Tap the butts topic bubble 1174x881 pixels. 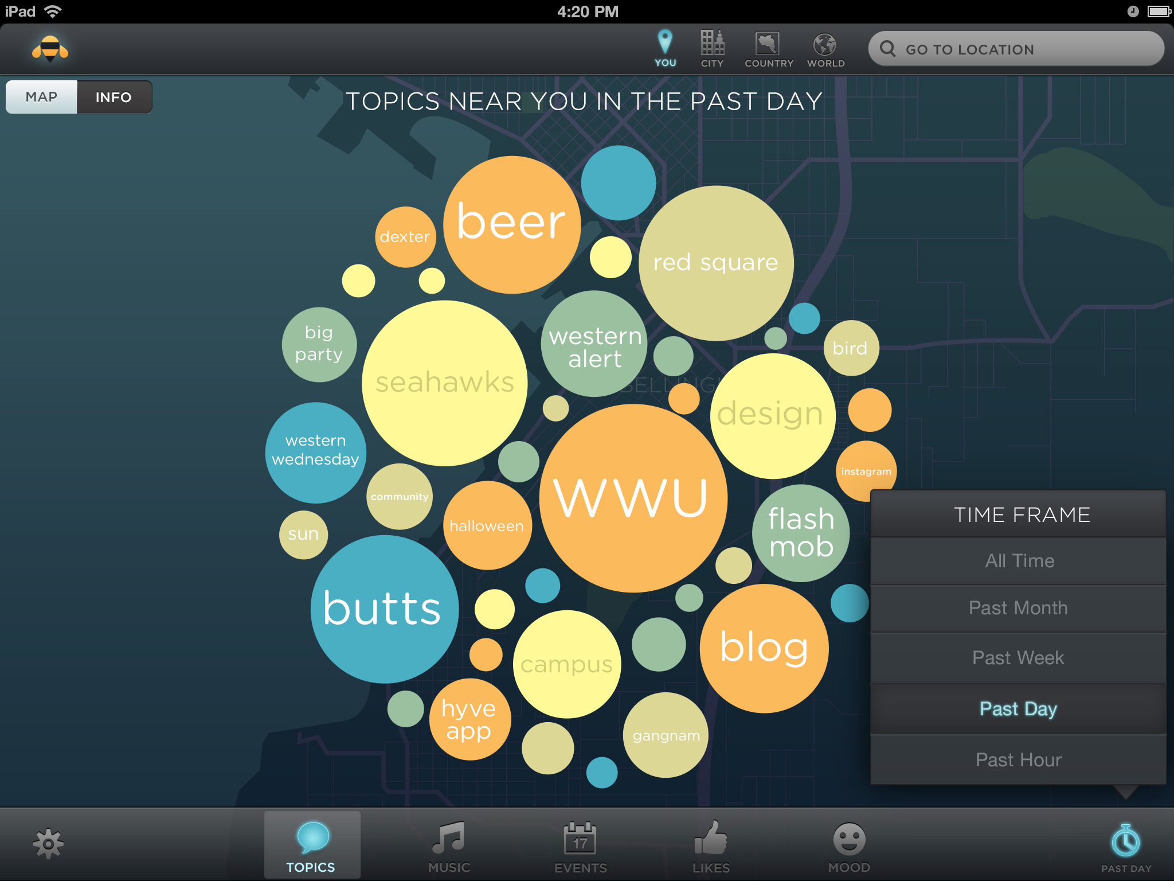tap(385, 609)
